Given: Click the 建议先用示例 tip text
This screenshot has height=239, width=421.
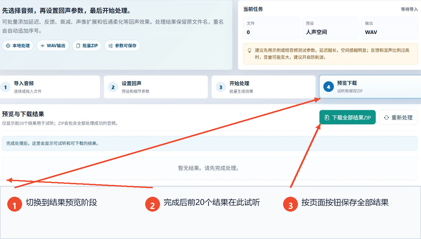Looking at the screenshot, I should tap(332, 53).
